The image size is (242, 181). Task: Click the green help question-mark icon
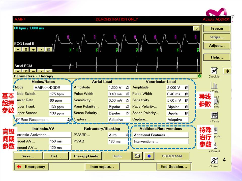[x=200, y=76]
